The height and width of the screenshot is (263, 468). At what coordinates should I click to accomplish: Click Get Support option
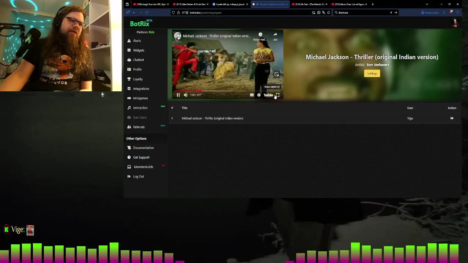141,157
